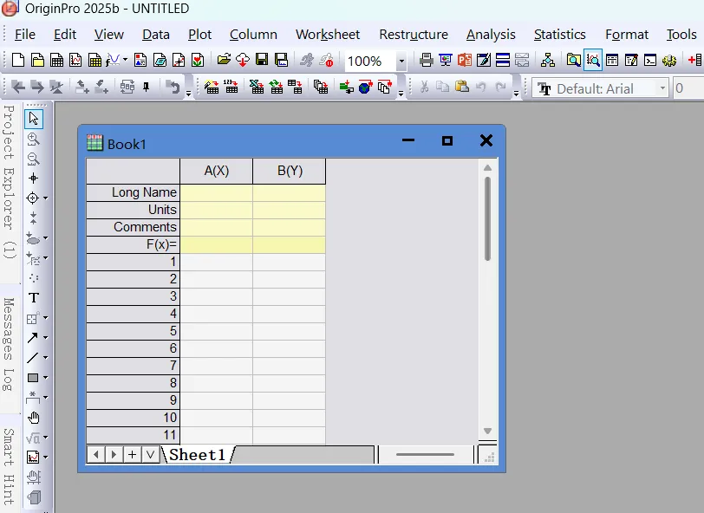704x513 pixels.
Task: Click the Command Window icon
Action: point(649,60)
